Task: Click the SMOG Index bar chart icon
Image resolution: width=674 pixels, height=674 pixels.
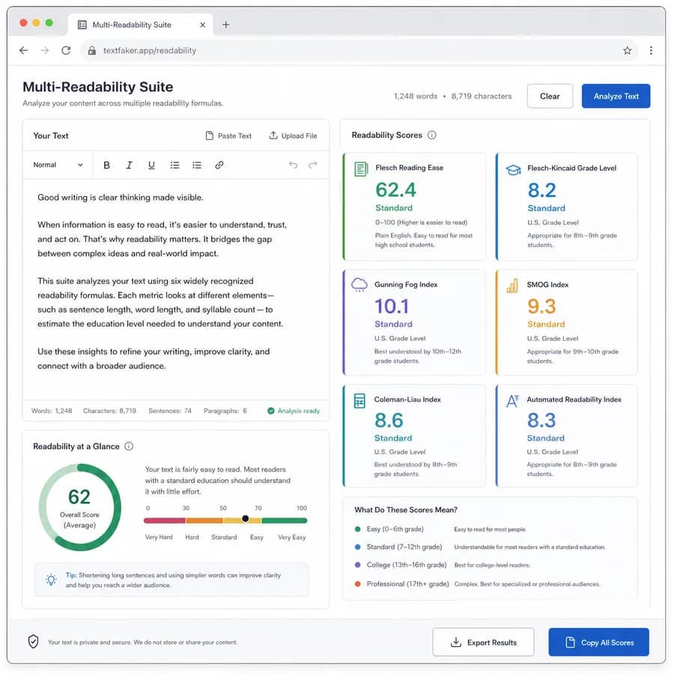Action: tap(512, 286)
